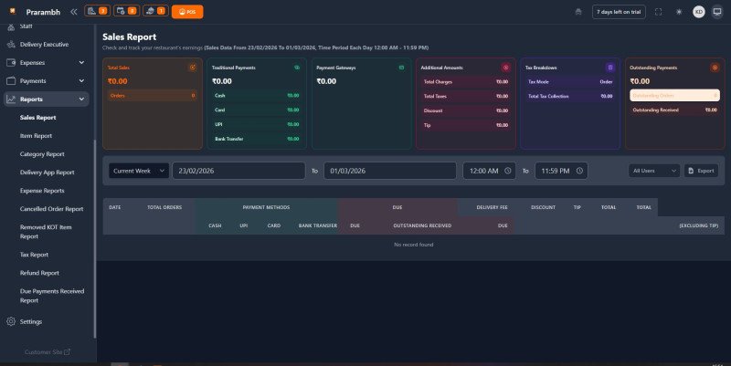Click the Payments icon in the sidebar
Screen dimensions: 731x366
[x=11, y=80]
